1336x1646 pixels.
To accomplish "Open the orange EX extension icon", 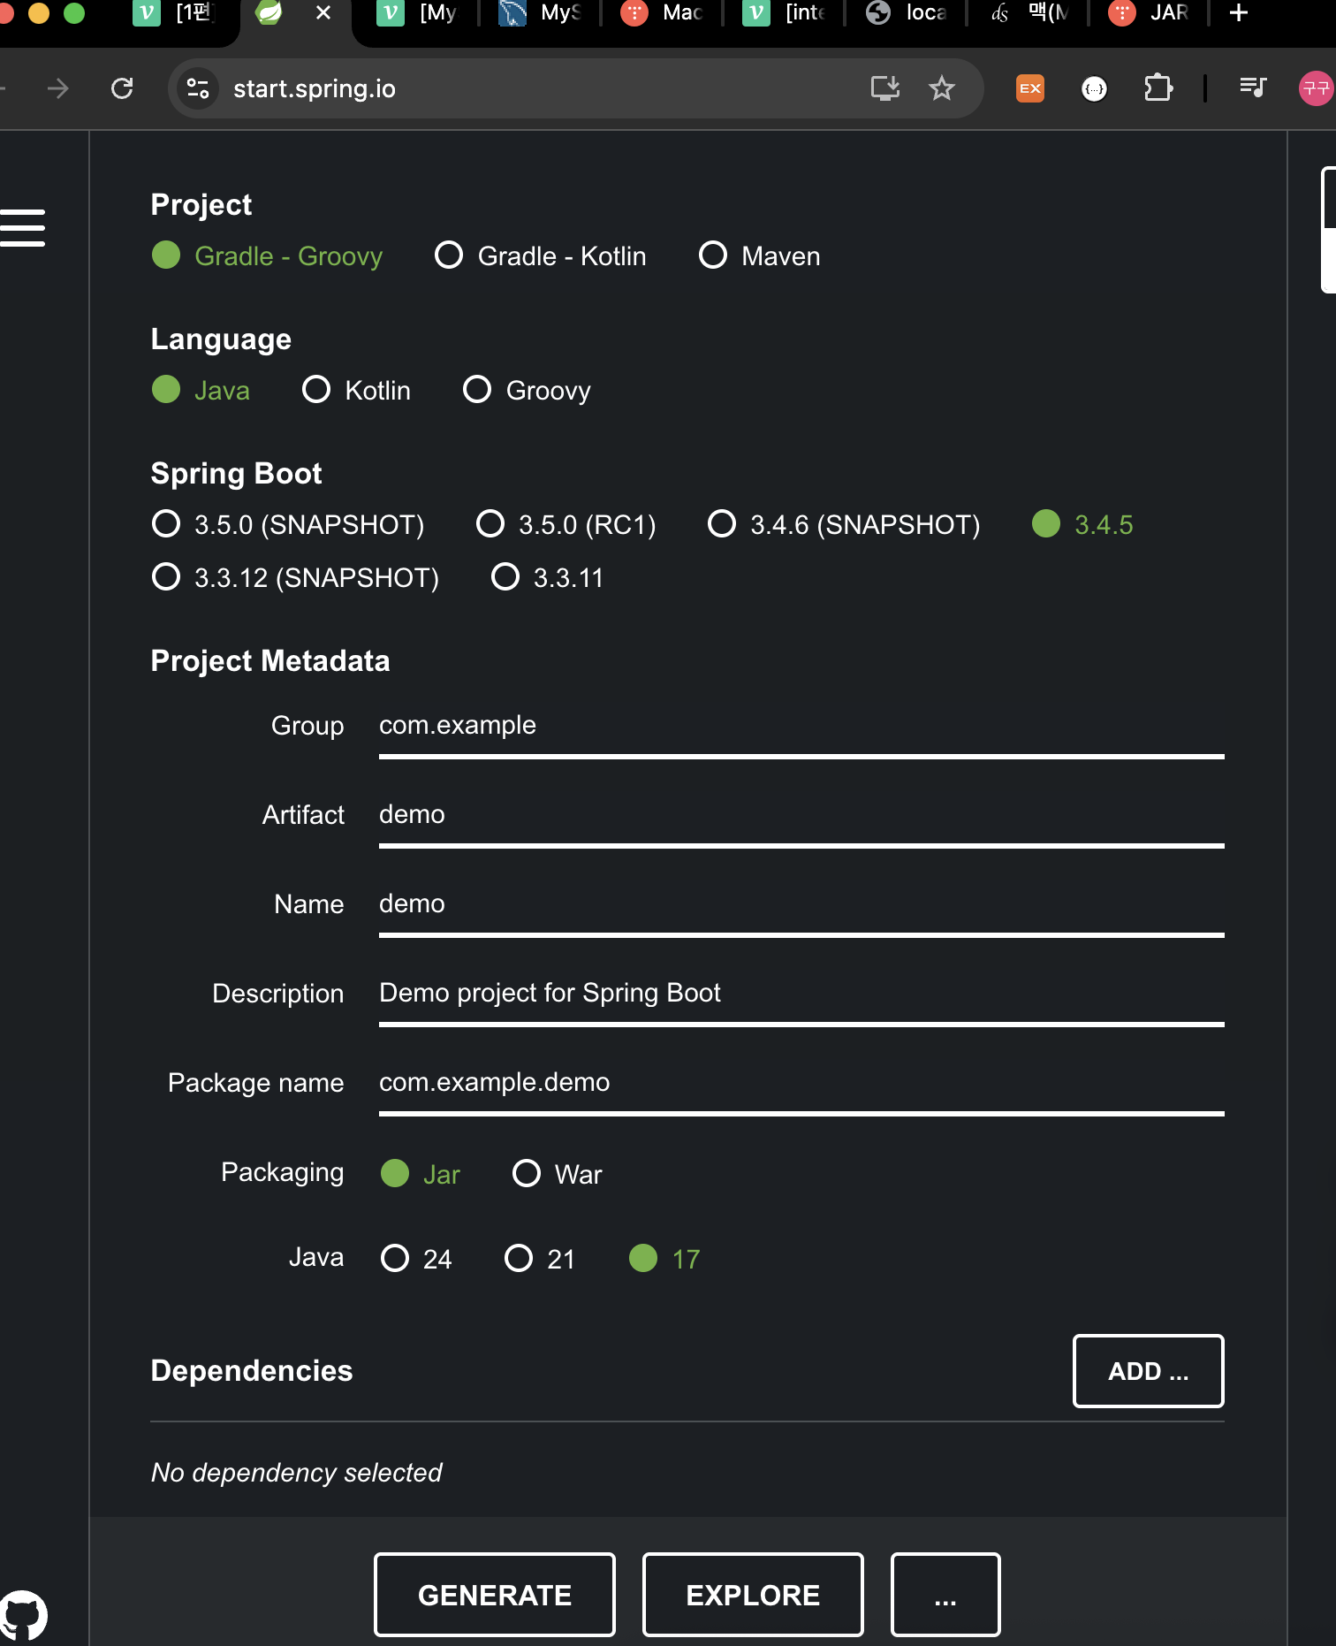I will [x=1030, y=88].
